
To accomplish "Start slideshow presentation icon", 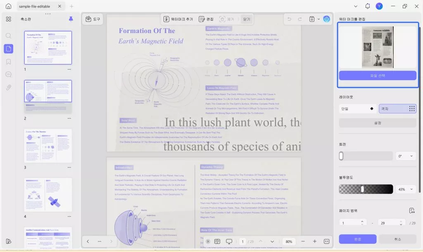I will tap(229, 242).
